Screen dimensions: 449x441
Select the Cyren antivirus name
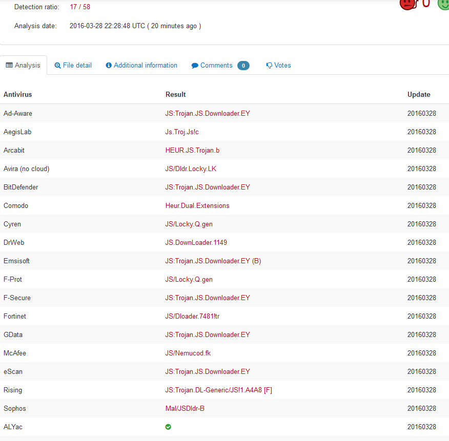(x=12, y=224)
